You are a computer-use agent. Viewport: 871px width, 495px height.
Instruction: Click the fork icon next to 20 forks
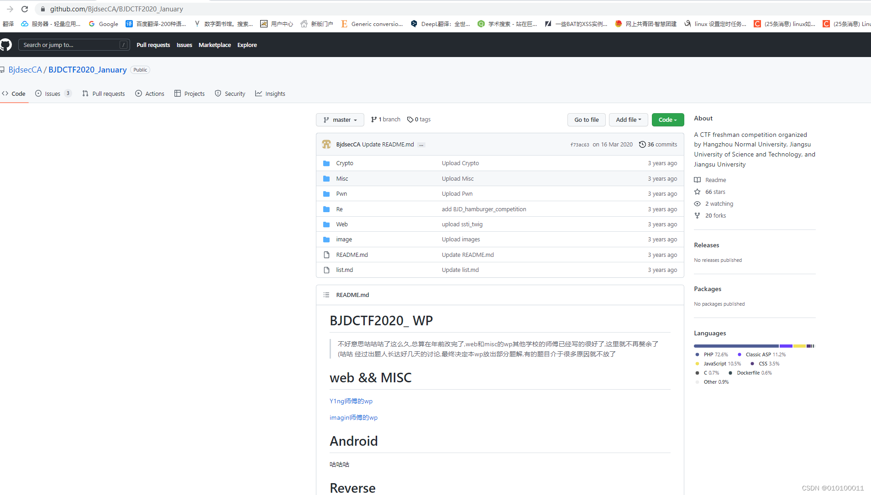697,215
